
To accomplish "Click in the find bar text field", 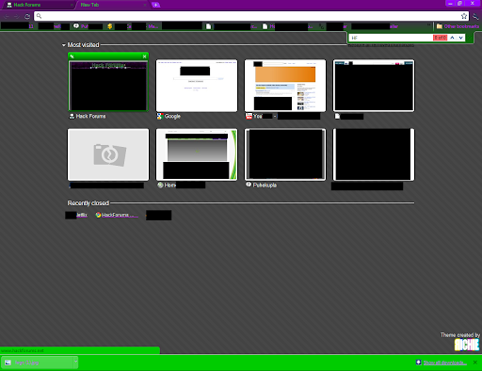I will (x=391, y=38).
